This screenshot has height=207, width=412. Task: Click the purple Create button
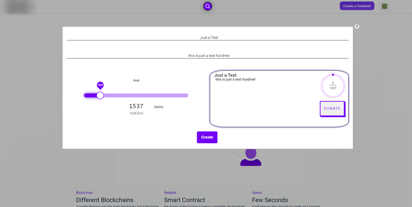point(207,137)
